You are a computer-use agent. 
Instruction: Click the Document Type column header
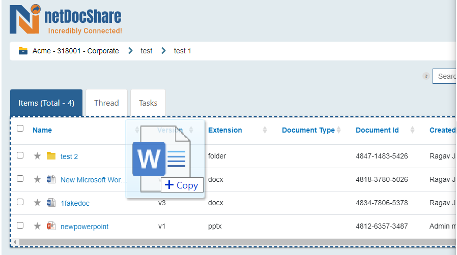tap(308, 130)
